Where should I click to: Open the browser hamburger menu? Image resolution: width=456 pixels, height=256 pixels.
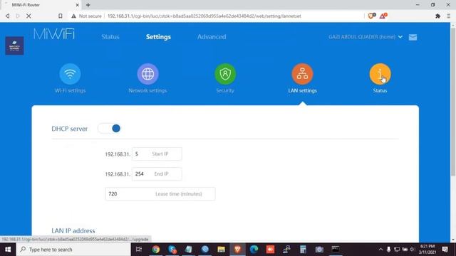click(x=449, y=16)
